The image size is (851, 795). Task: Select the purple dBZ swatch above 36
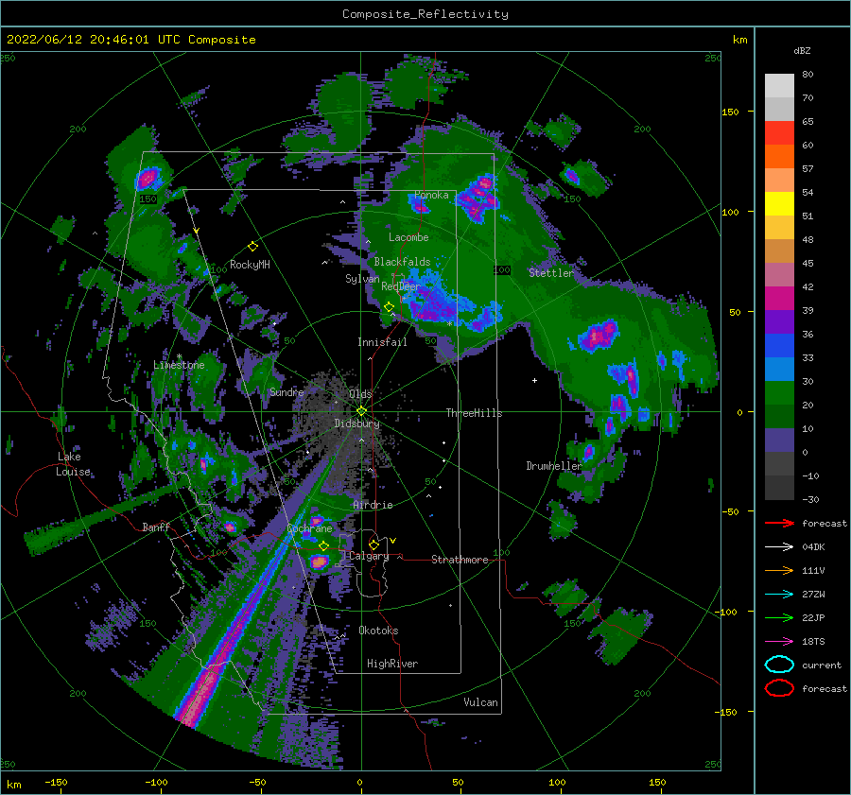click(x=779, y=321)
